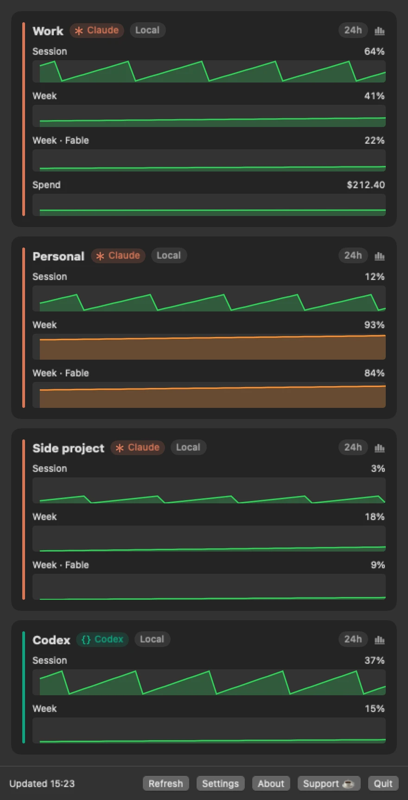Click the Codex Session usage chart
This screenshot has height=800, width=408.
point(209,682)
